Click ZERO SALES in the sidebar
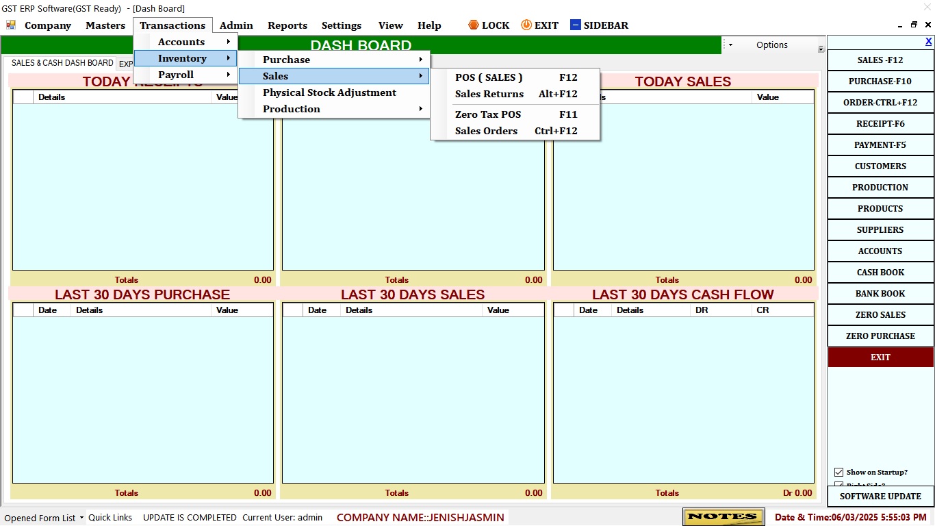This screenshot has height=526, width=935. 880,314
